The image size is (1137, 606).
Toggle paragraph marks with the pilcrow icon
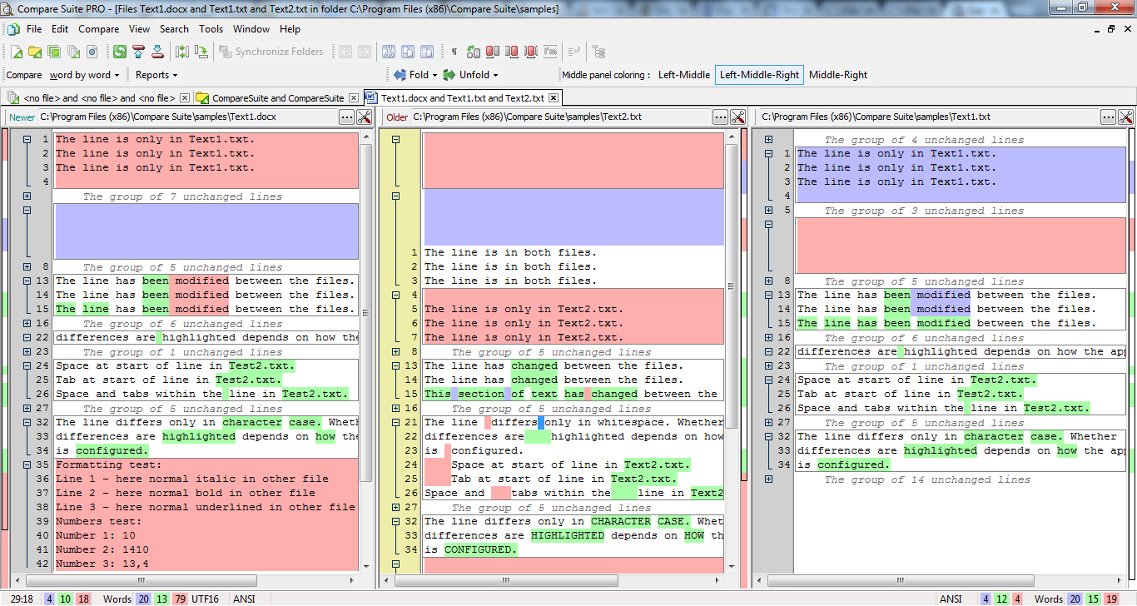point(454,51)
